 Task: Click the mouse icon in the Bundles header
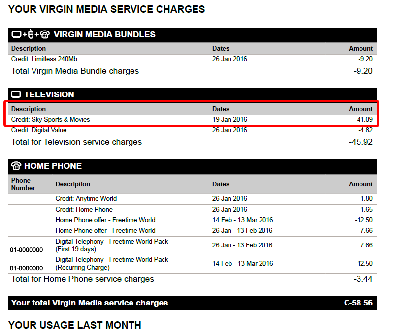[x=31, y=34]
